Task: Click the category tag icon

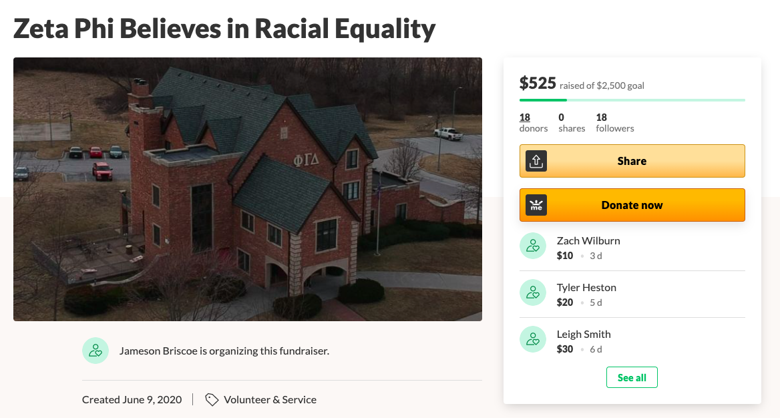Action: point(212,399)
